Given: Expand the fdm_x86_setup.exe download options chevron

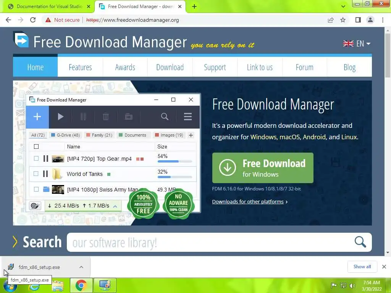Looking at the screenshot, I should coord(81,267).
